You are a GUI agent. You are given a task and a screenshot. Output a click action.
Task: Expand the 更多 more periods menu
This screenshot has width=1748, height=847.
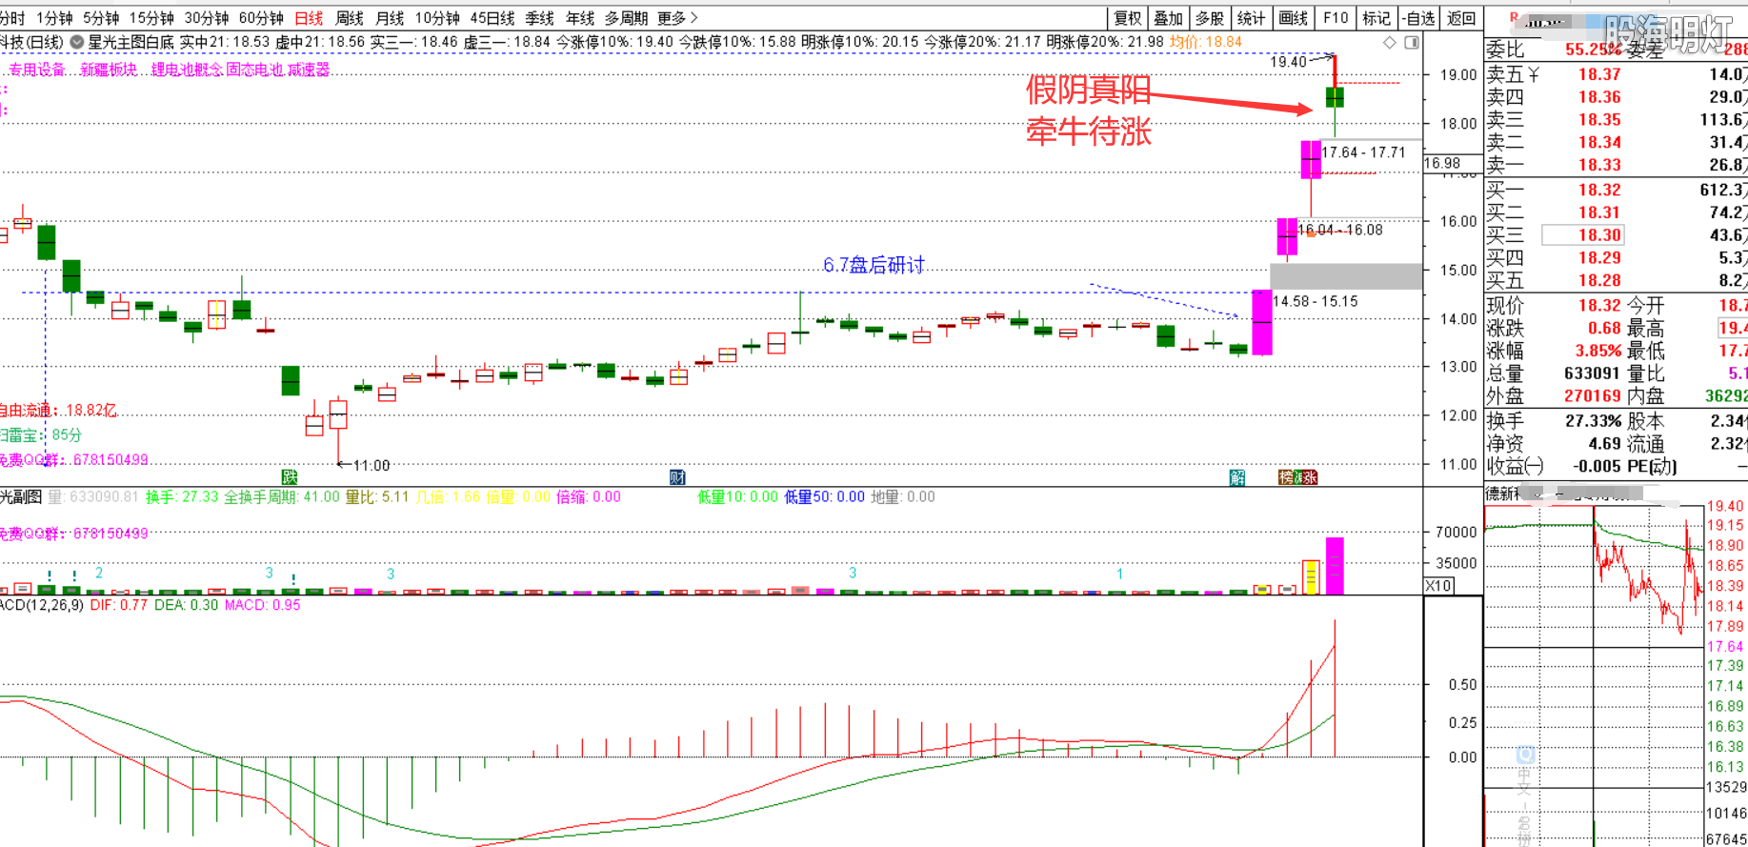tap(677, 18)
